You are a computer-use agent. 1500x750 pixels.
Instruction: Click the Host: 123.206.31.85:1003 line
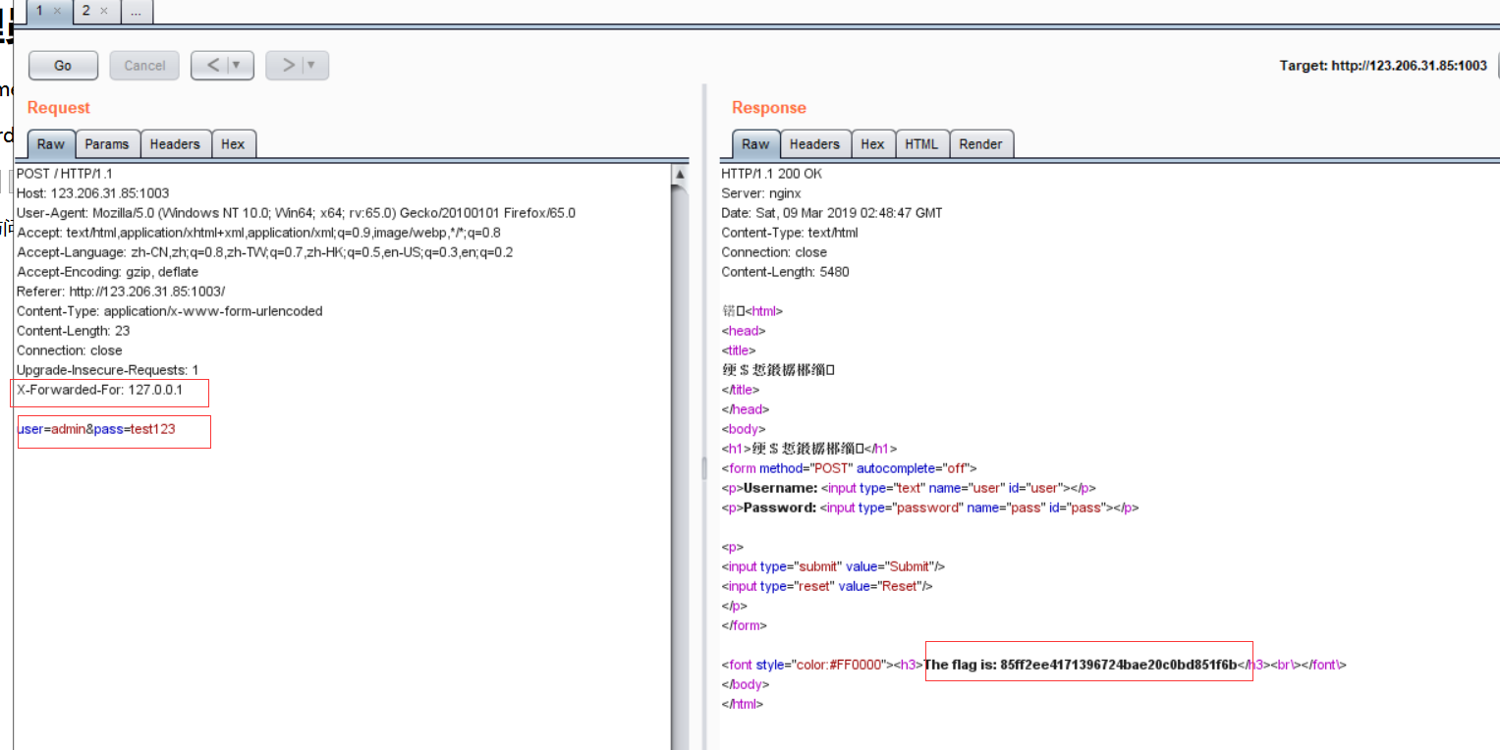tap(92, 193)
